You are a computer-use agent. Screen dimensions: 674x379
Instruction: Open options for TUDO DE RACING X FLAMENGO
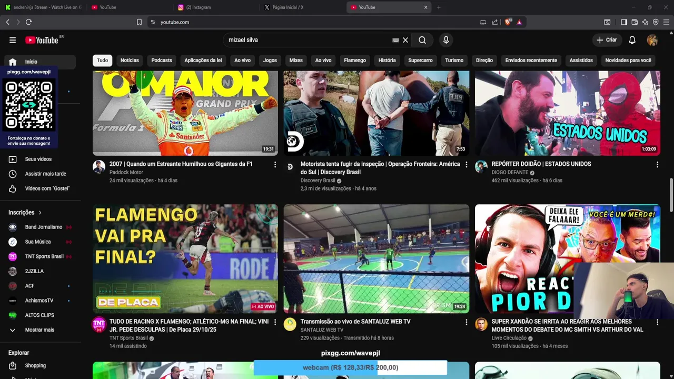(275, 322)
